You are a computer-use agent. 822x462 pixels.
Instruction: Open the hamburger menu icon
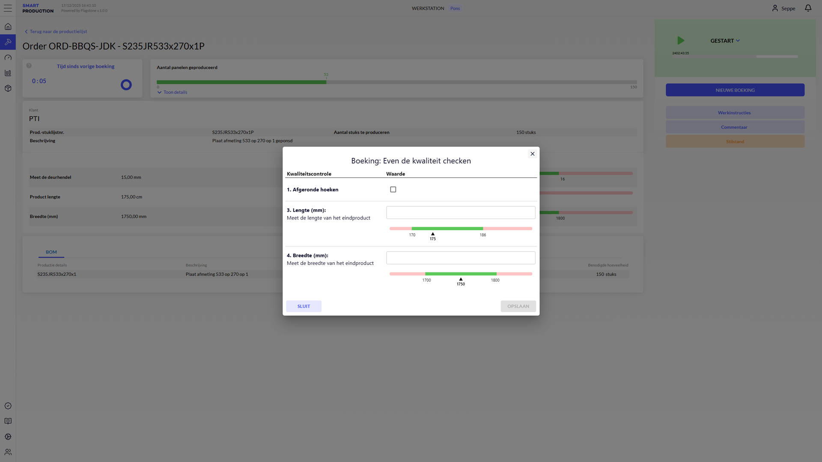[8, 8]
